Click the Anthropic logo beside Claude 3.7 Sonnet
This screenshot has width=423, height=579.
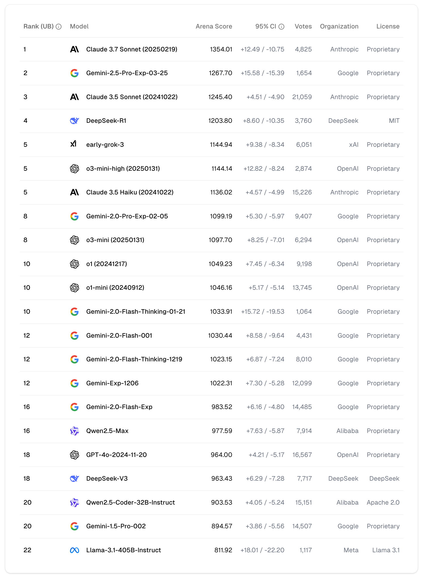coord(74,49)
